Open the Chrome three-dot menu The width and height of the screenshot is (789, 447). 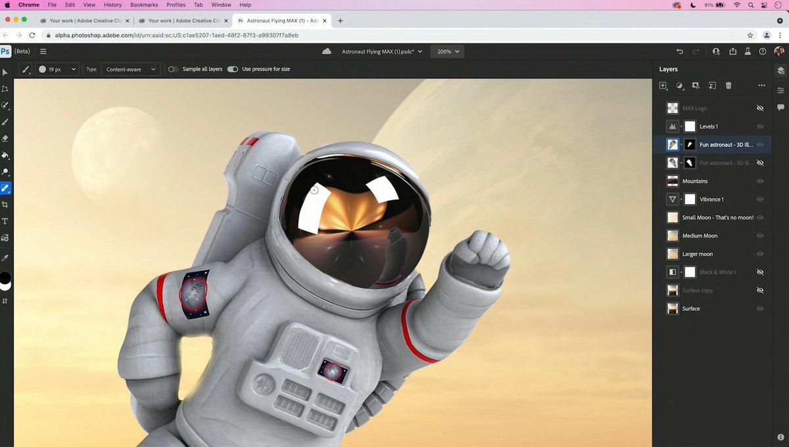(780, 35)
